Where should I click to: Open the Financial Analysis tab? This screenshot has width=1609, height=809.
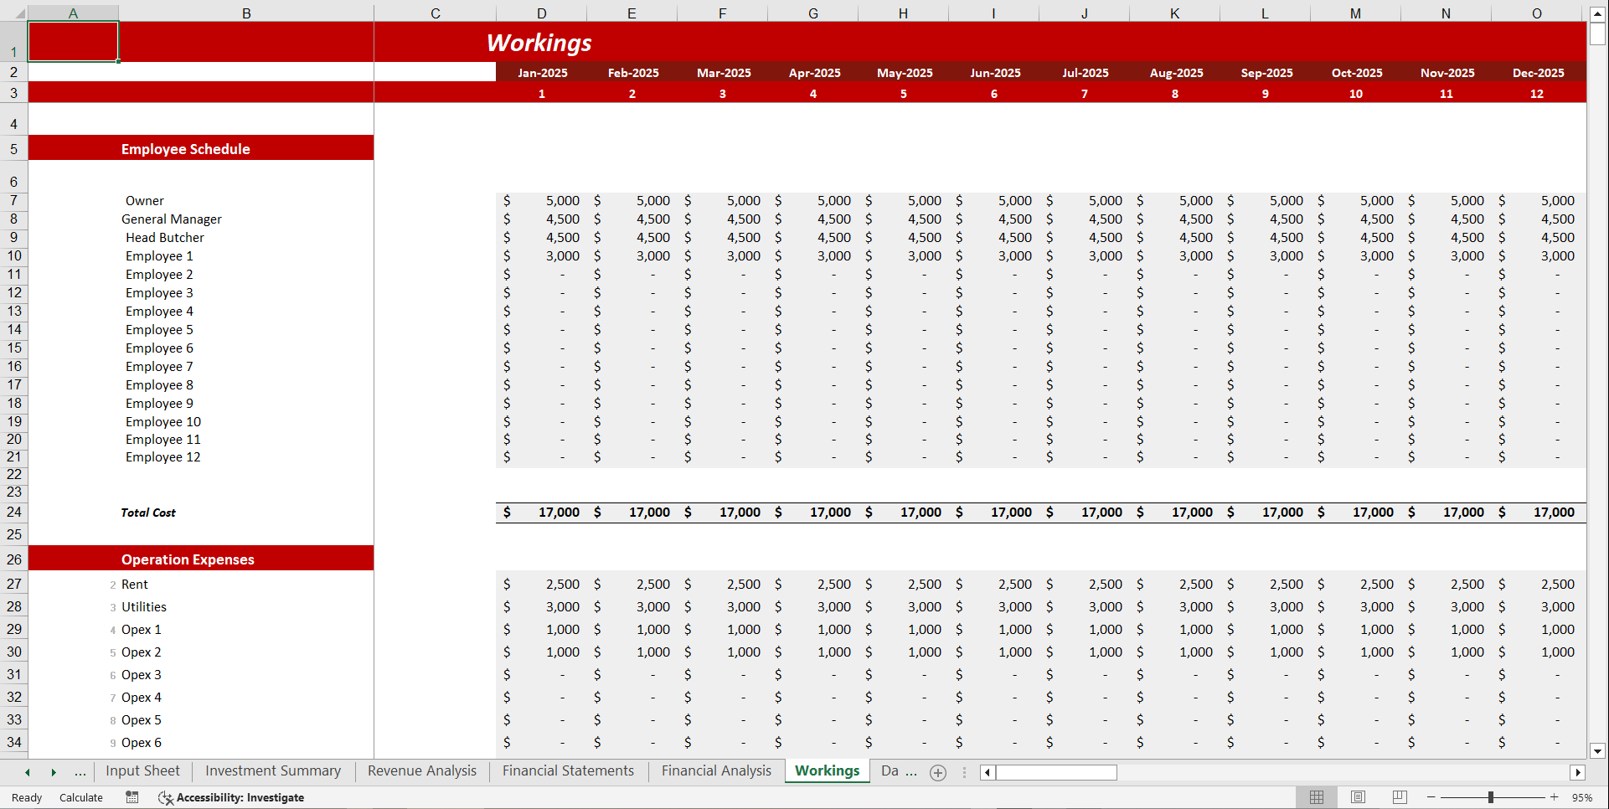(716, 770)
